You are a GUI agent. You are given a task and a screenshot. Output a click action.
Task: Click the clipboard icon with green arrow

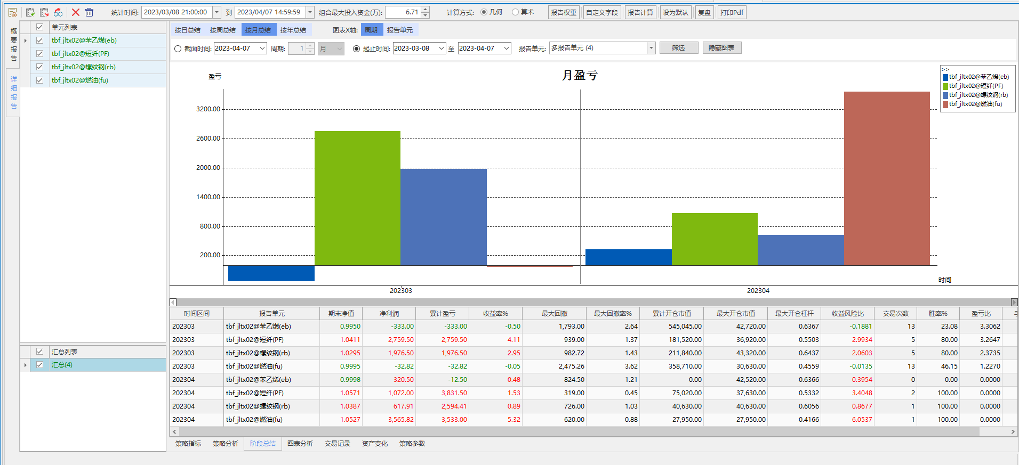30,12
